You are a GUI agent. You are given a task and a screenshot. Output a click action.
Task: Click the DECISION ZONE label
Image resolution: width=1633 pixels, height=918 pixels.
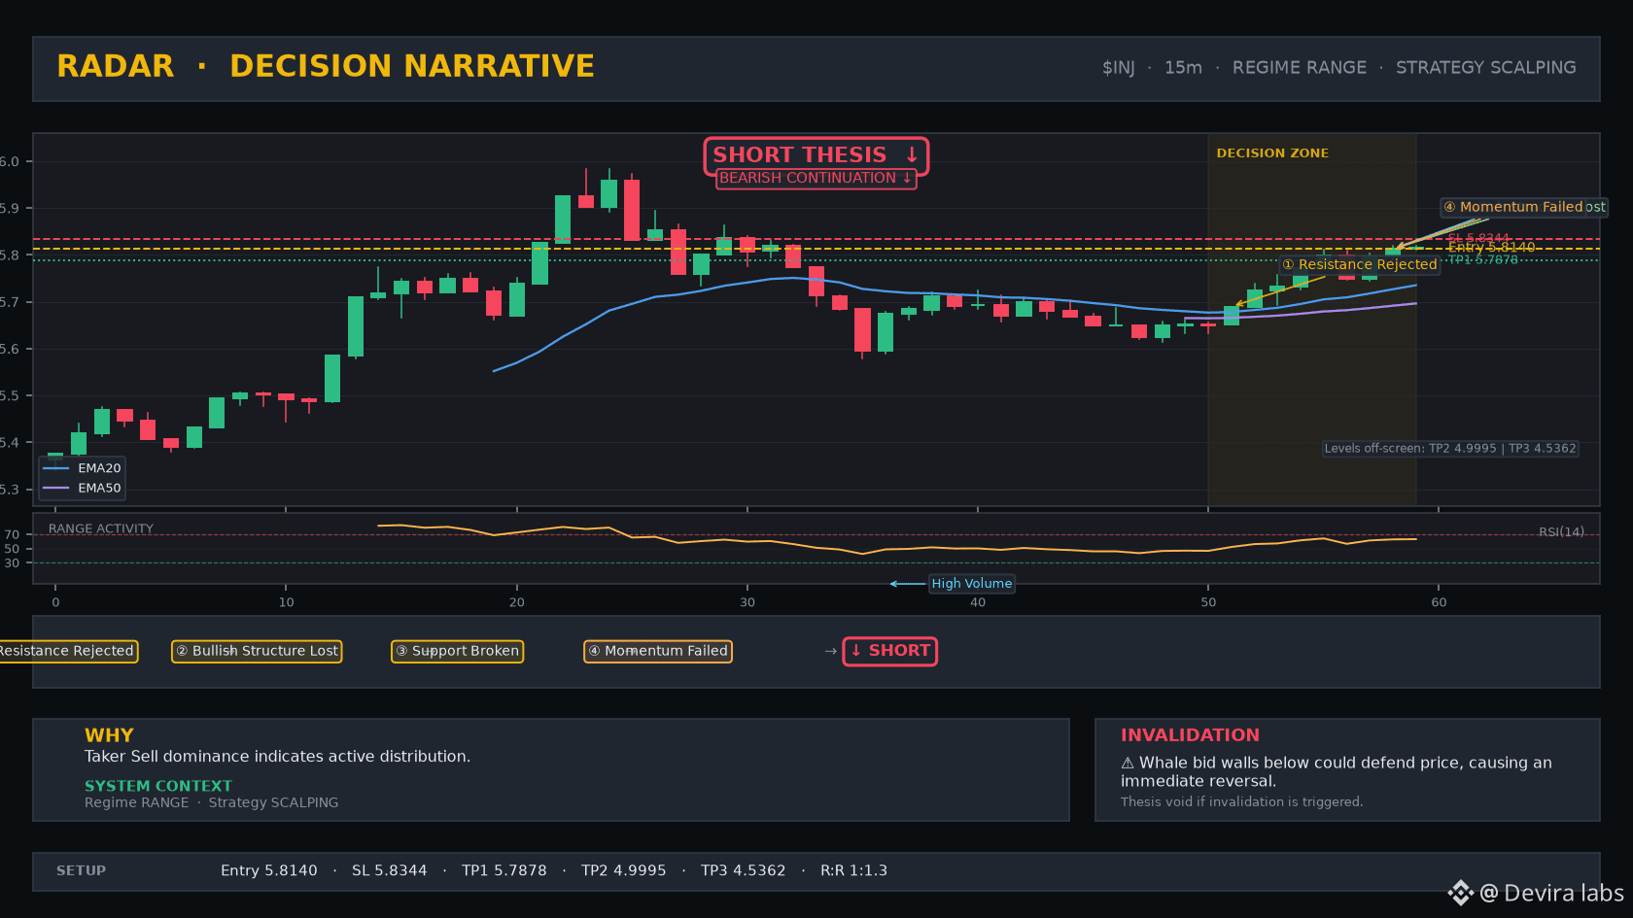tap(1272, 153)
